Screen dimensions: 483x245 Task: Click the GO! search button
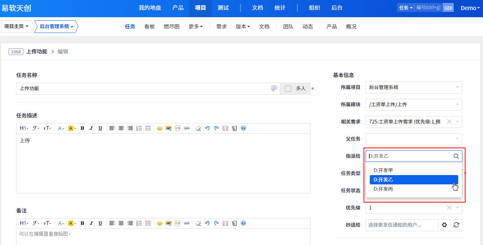(x=448, y=8)
